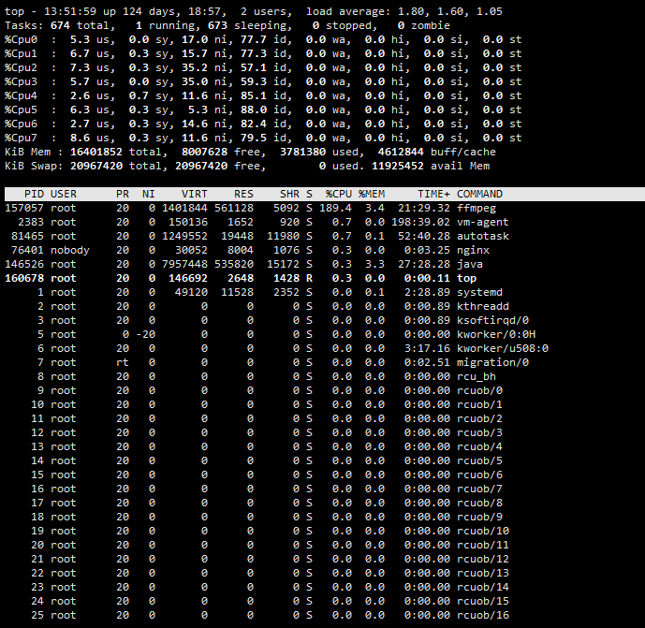The height and width of the screenshot is (628, 645).
Task: Click the java command entry
Action: pos(470,265)
